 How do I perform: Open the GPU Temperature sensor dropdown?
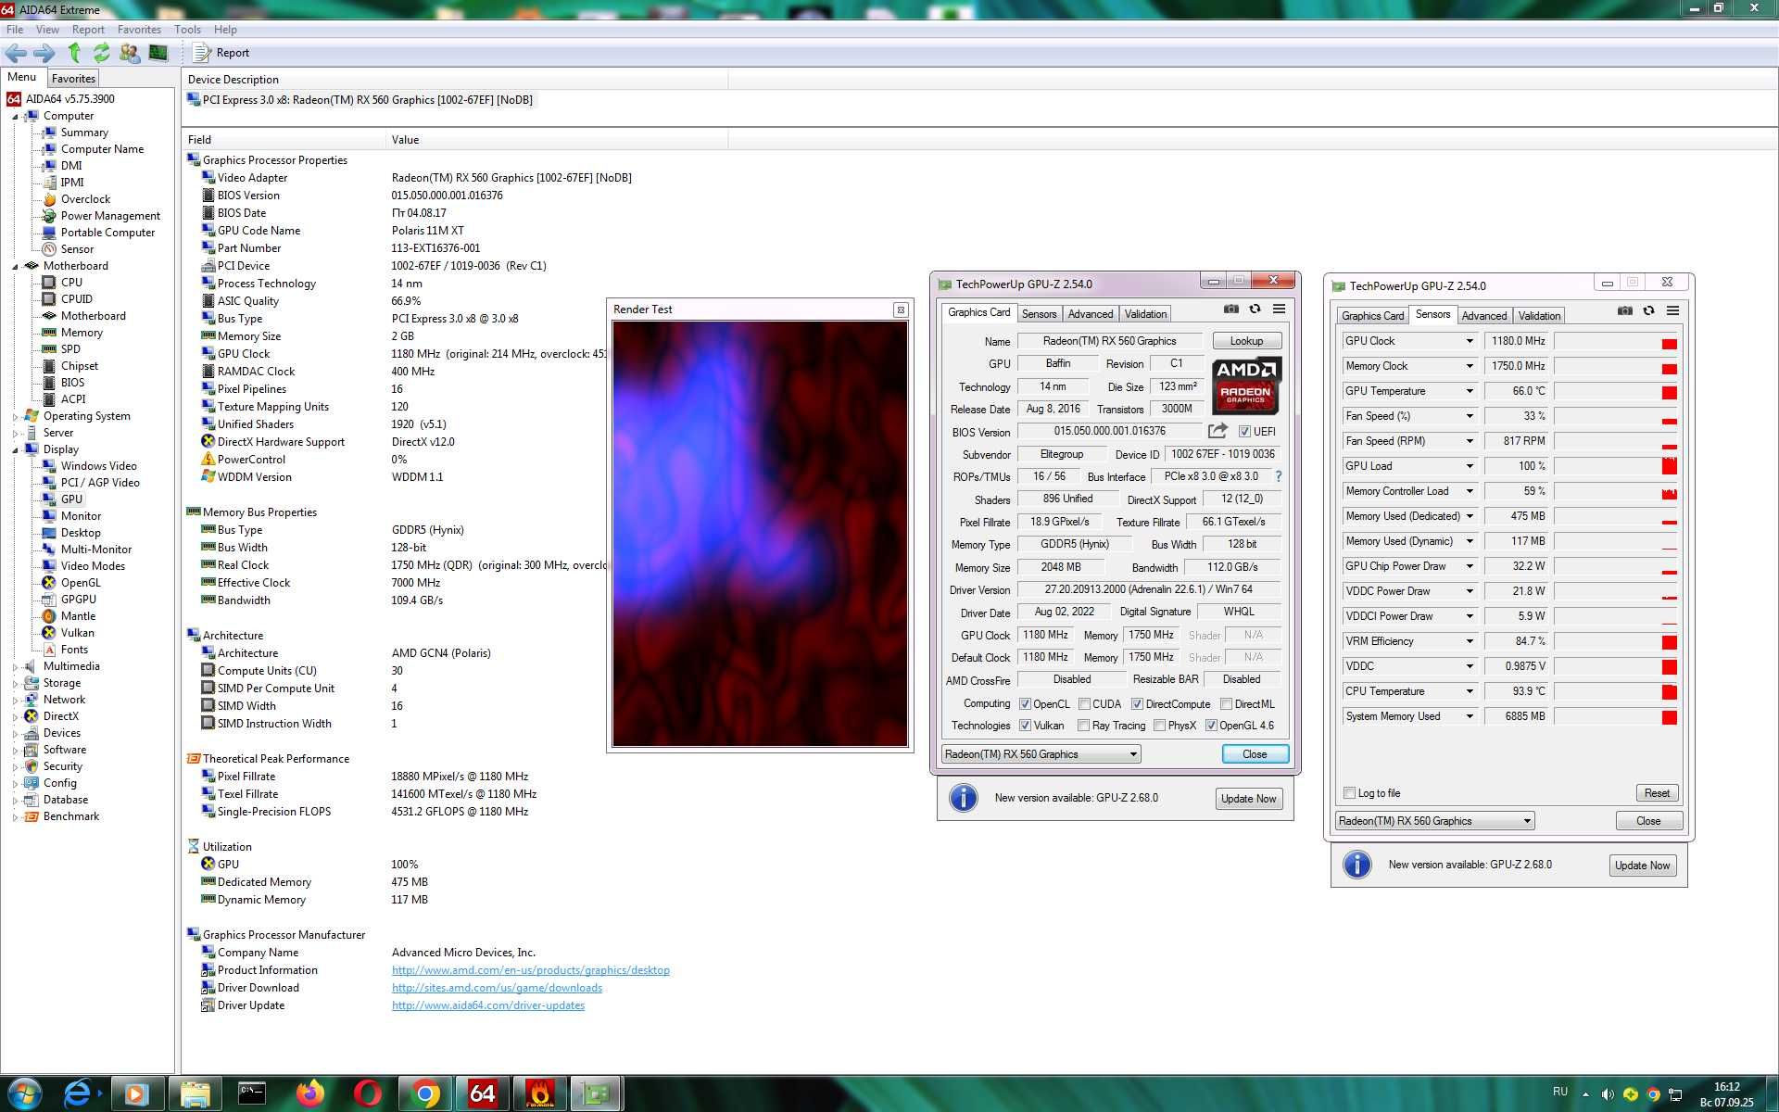pyautogui.click(x=1470, y=391)
